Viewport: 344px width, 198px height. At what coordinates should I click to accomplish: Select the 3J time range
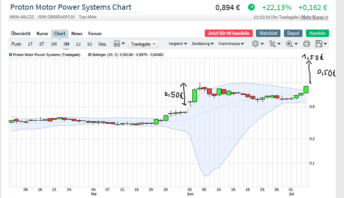(89, 44)
